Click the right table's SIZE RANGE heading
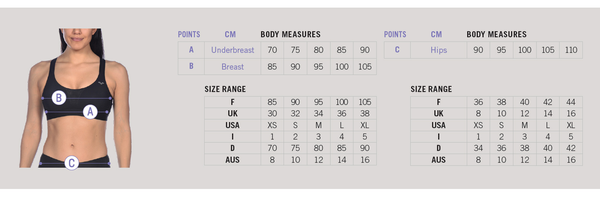The width and height of the screenshot is (600, 200). (431, 89)
